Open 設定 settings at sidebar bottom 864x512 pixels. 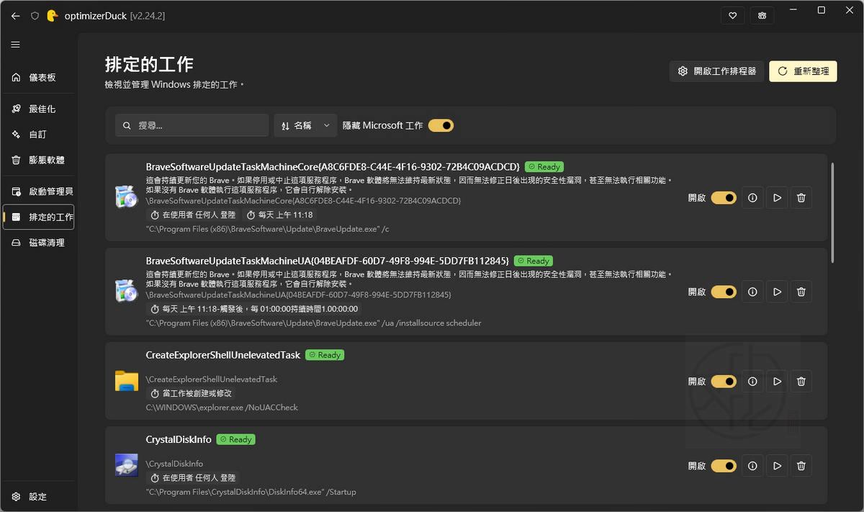[39, 497]
